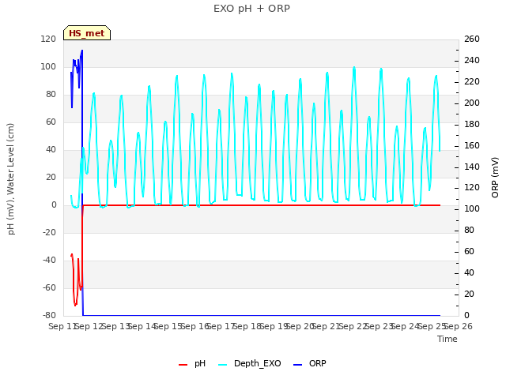Click left axis tick value 100

(48, 66)
